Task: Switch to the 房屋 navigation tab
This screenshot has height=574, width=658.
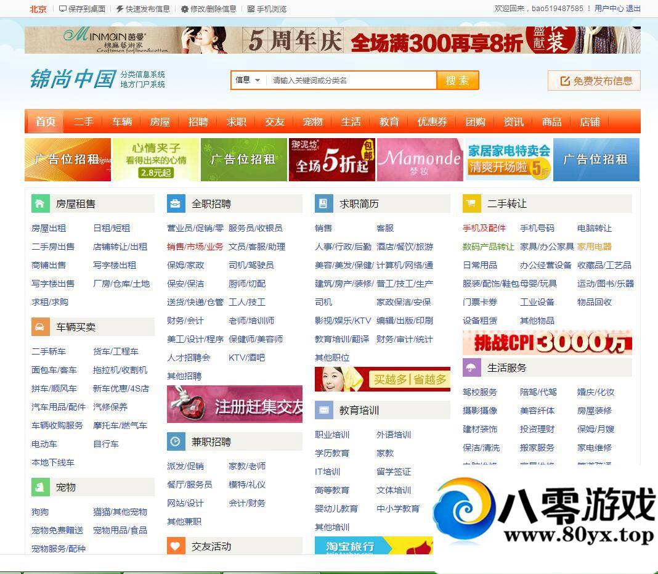Action: pyautogui.click(x=160, y=122)
